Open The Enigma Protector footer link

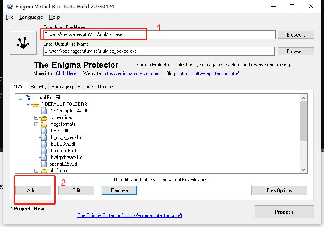click(x=130, y=215)
